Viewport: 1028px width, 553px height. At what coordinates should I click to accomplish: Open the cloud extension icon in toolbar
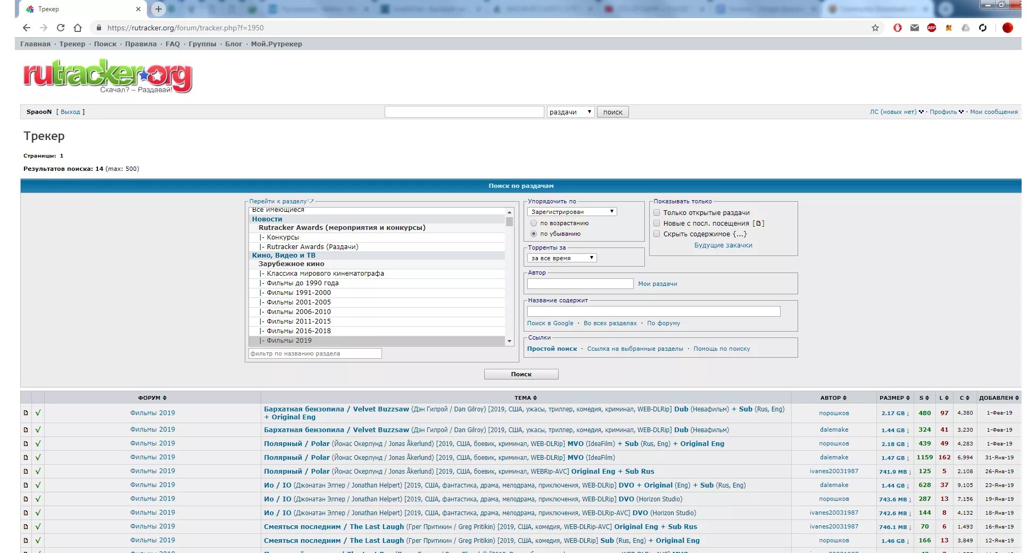966,28
